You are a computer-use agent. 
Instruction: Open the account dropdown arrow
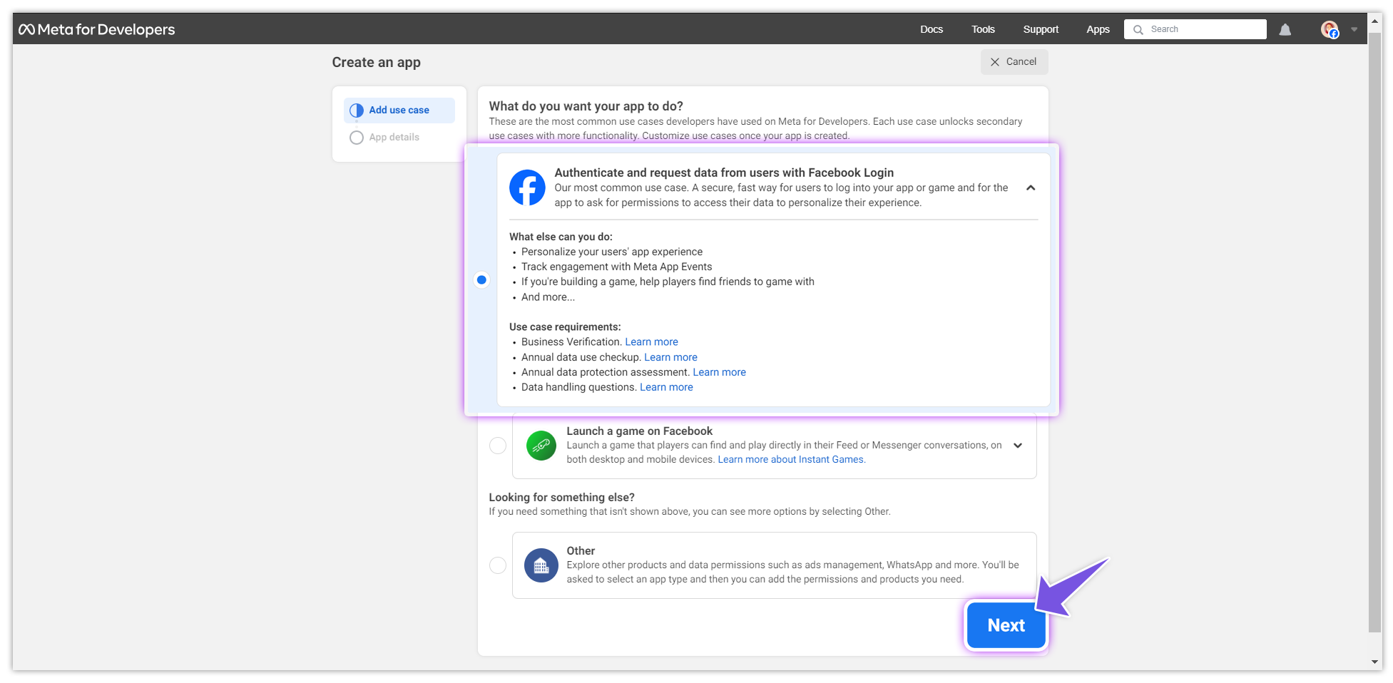click(1354, 29)
